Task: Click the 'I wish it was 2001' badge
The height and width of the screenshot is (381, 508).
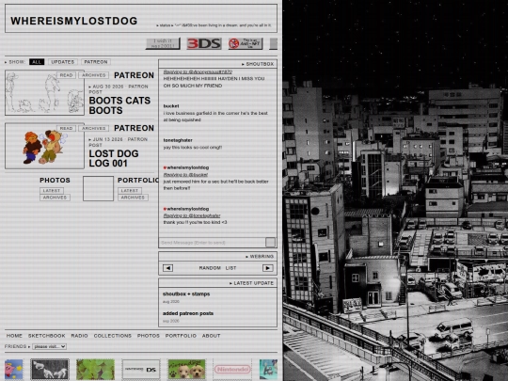Action: pos(163,43)
